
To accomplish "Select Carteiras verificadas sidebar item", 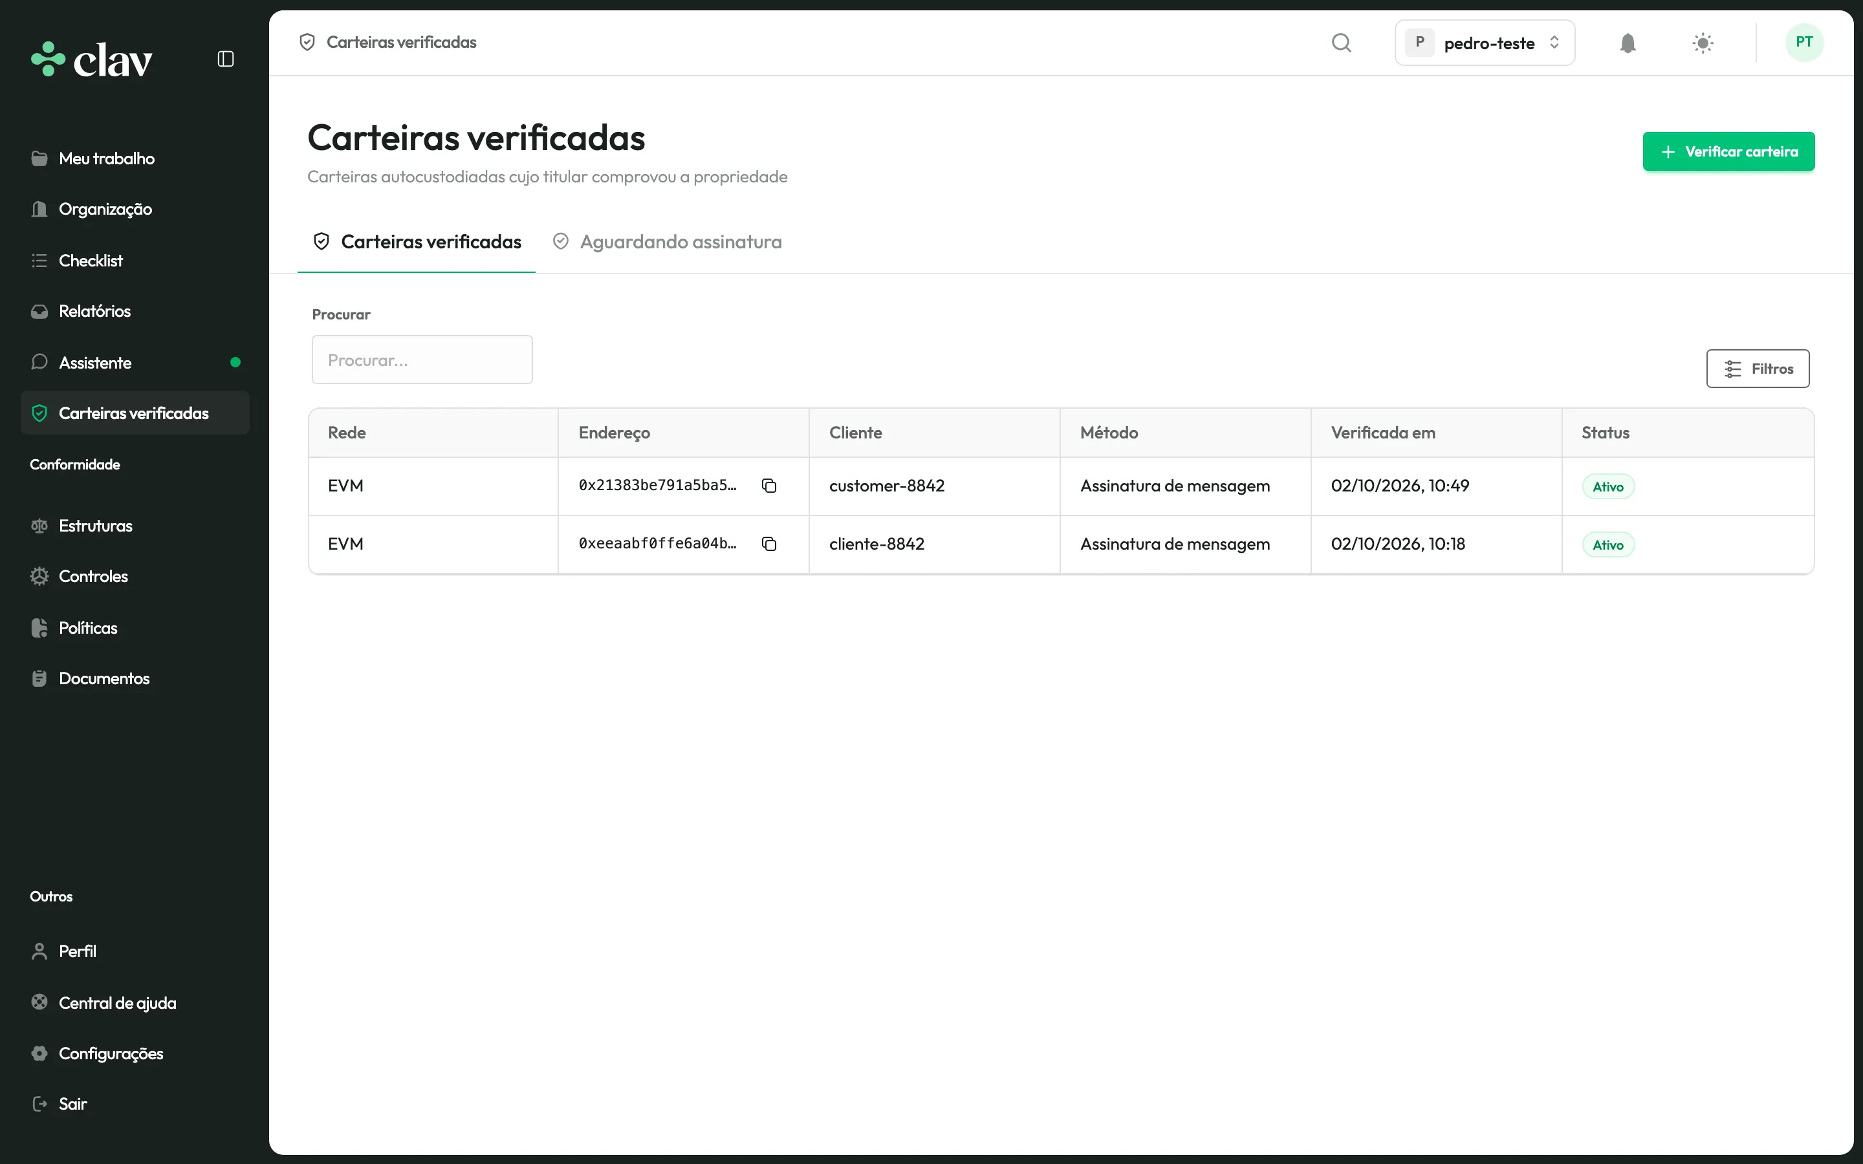I will coord(135,413).
